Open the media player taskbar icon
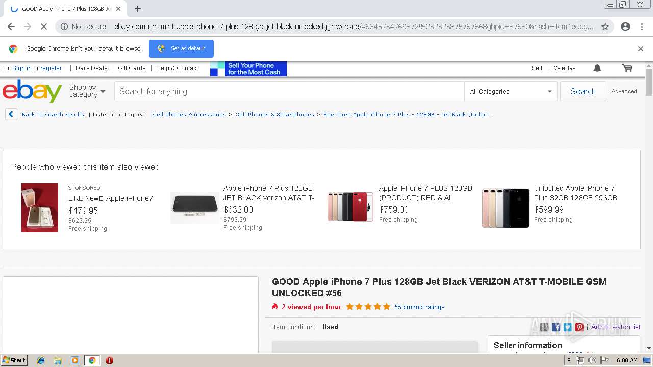This screenshot has height=367, width=653. [x=75, y=360]
